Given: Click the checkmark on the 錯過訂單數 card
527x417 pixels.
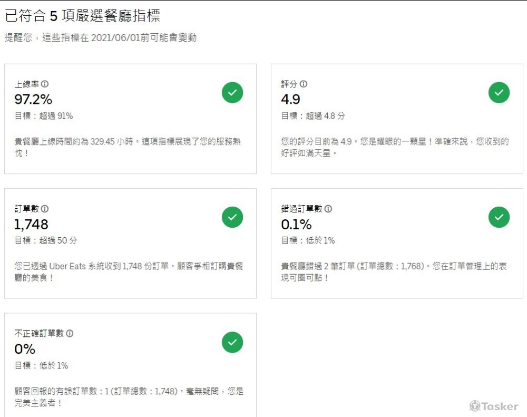Looking at the screenshot, I should point(499,217).
